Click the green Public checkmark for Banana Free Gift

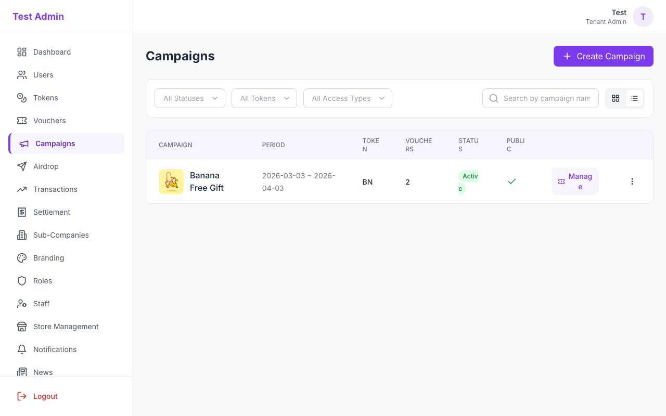[512, 181]
